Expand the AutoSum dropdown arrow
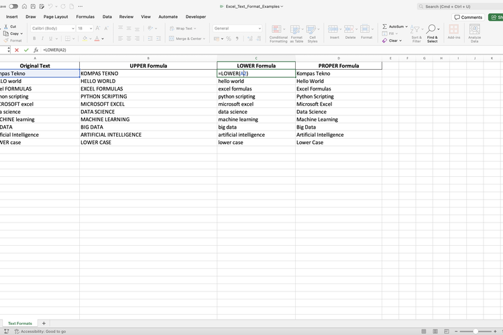This screenshot has height=335, width=503. [x=406, y=27]
